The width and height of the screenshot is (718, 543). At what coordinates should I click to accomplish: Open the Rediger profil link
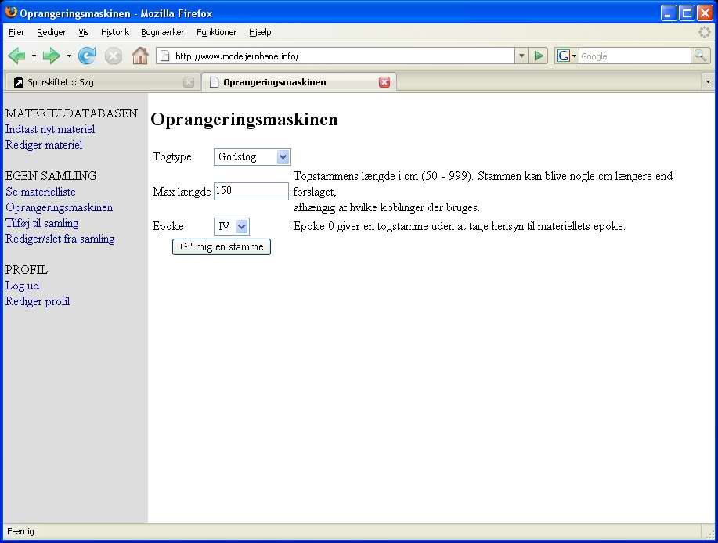tap(38, 301)
